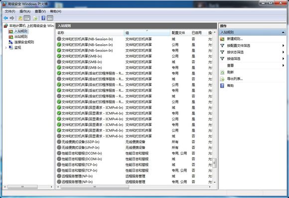Image resolution: width=289 pixels, height=198 pixels.
Task: Open the 操作(A) menu
Action: point(25,11)
